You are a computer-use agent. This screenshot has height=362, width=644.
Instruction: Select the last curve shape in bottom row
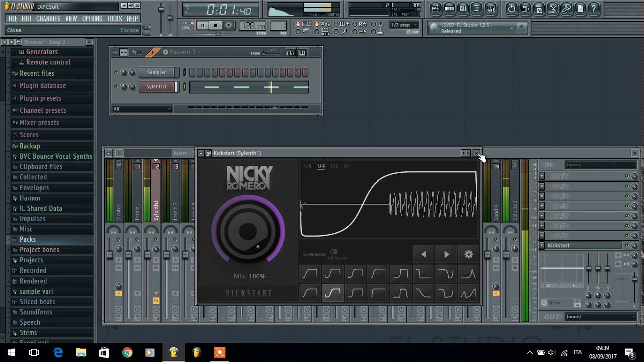468,293
